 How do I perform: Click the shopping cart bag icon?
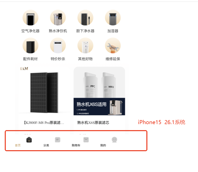[x=86, y=140]
